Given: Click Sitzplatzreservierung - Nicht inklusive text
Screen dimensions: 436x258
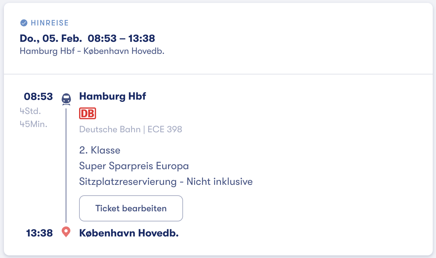Looking at the screenshot, I should 166,182.
